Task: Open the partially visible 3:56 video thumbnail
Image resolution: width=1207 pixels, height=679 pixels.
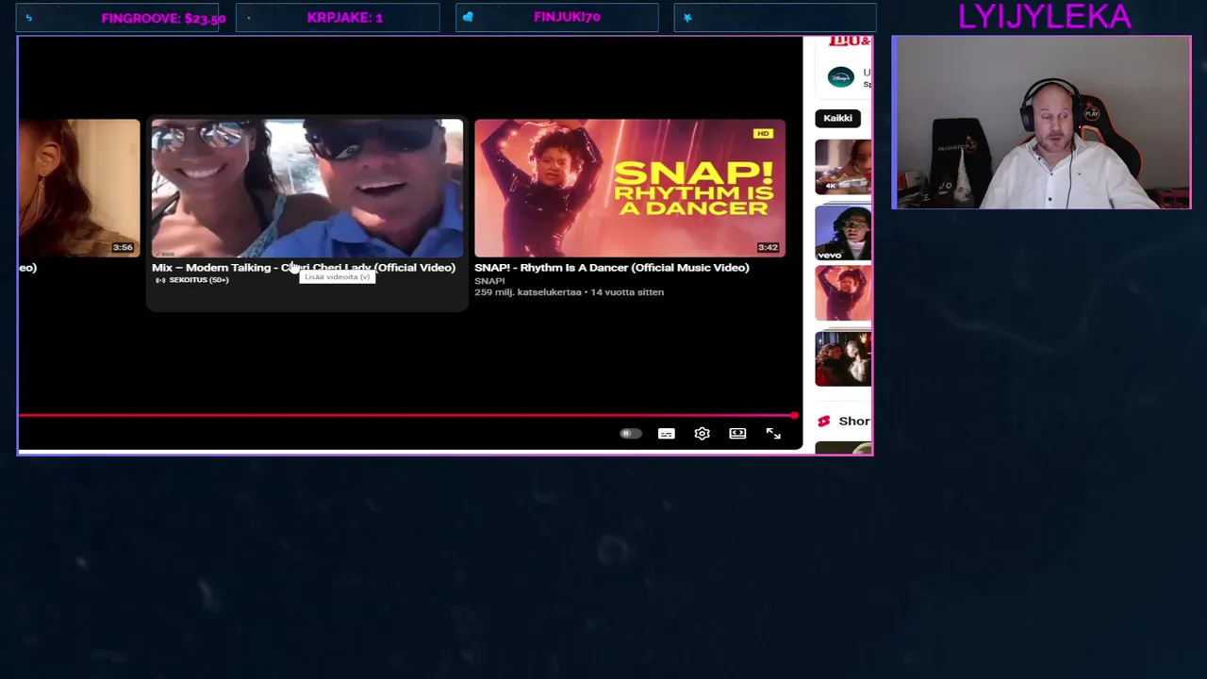Action: [x=79, y=188]
